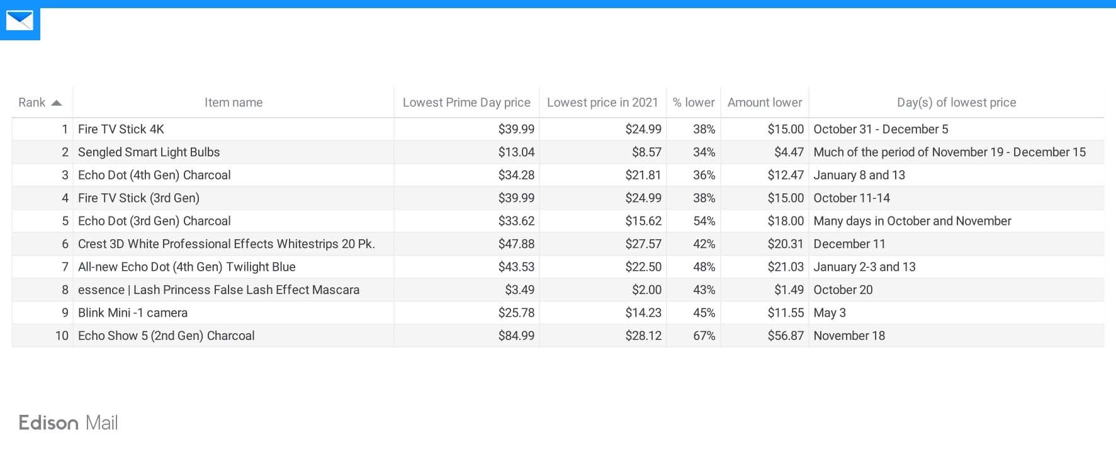Click 2021 lowest price $21.81
The width and height of the screenshot is (1116, 452).
(643, 175)
